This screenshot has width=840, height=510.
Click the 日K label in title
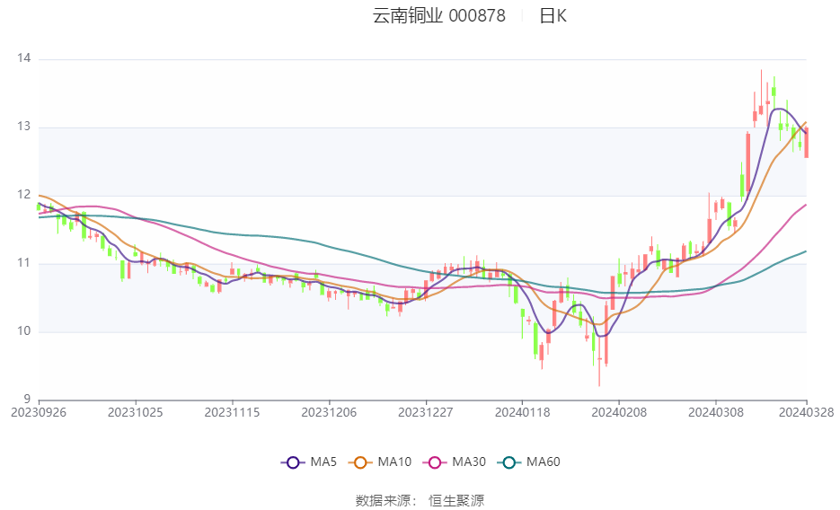coord(553,16)
